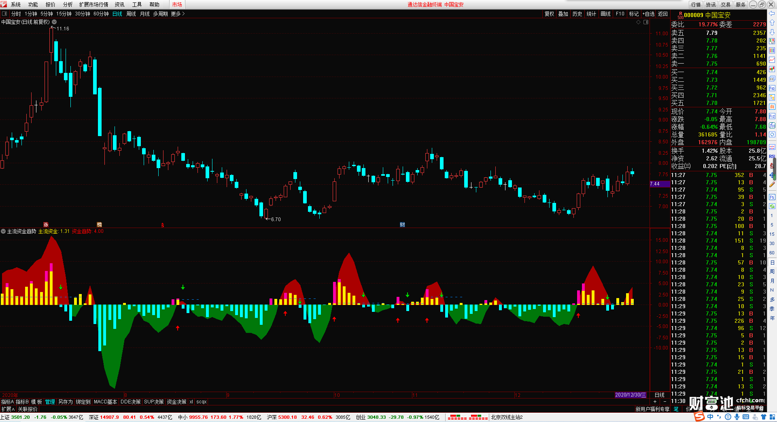The image size is (777, 422).
Task: Open the orange report document icon
Action: coord(772,107)
